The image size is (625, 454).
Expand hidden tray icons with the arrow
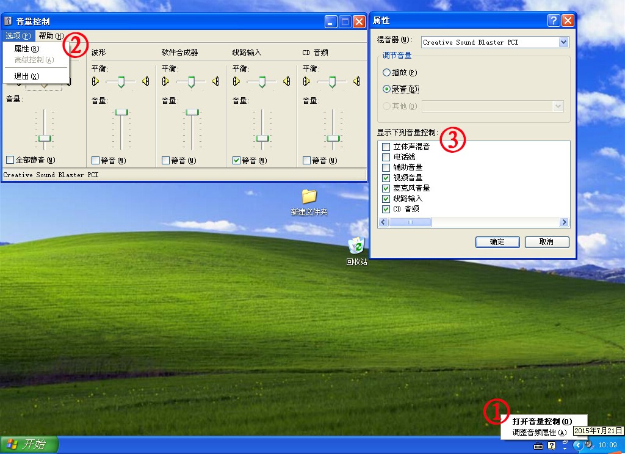pyautogui.click(x=578, y=445)
